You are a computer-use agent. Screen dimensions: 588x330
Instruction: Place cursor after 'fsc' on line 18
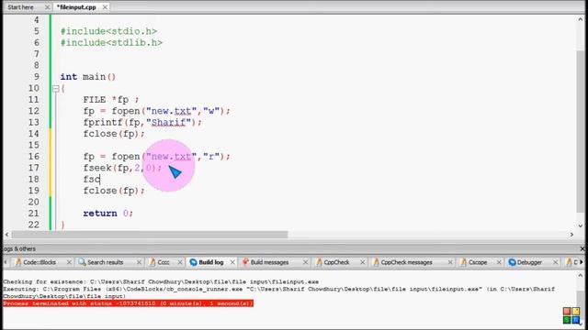click(100, 180)
